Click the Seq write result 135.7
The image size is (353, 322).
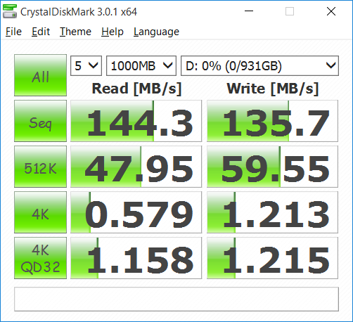[272, 121]
